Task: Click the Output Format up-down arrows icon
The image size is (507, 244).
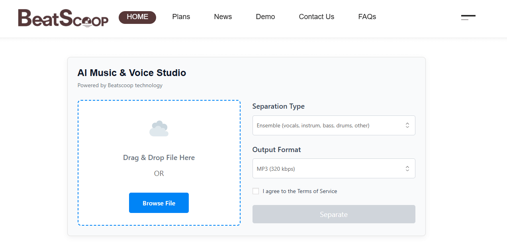Action: [x=407, y=169]
